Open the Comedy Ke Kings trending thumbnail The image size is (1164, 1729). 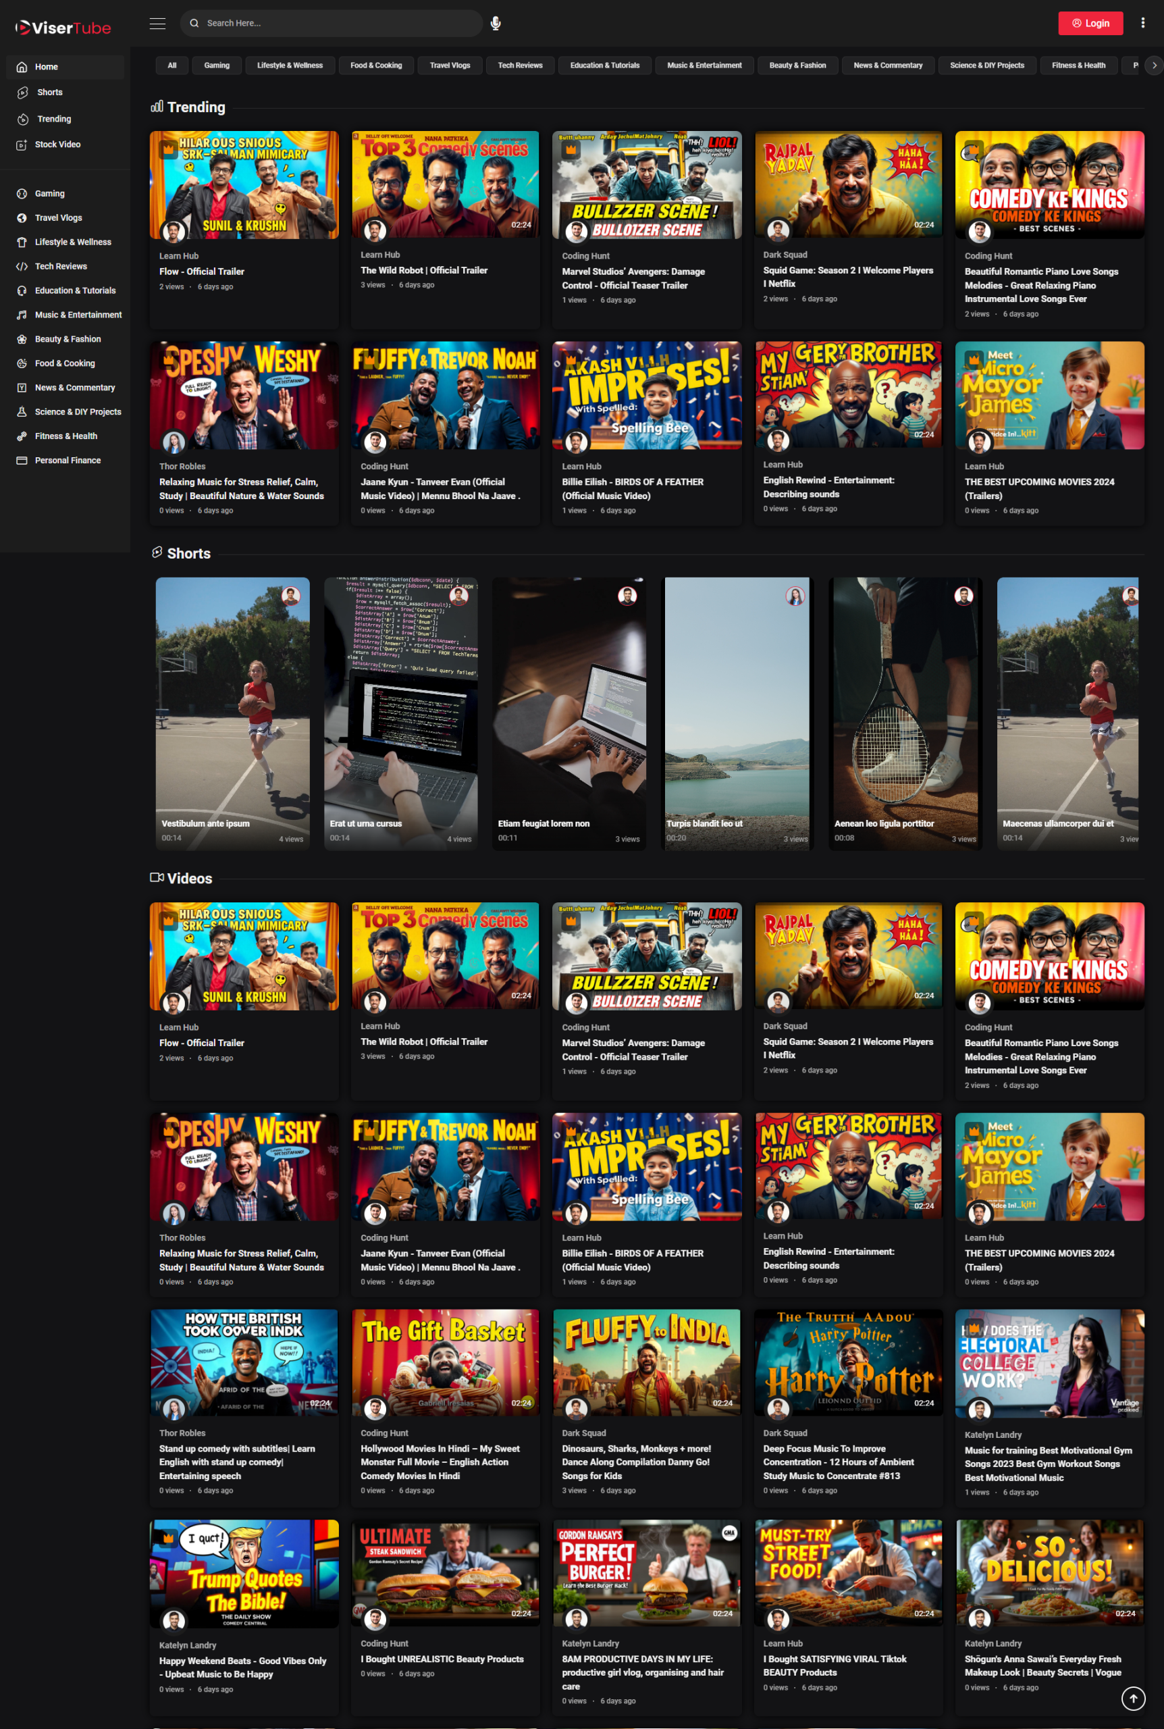1048,185
